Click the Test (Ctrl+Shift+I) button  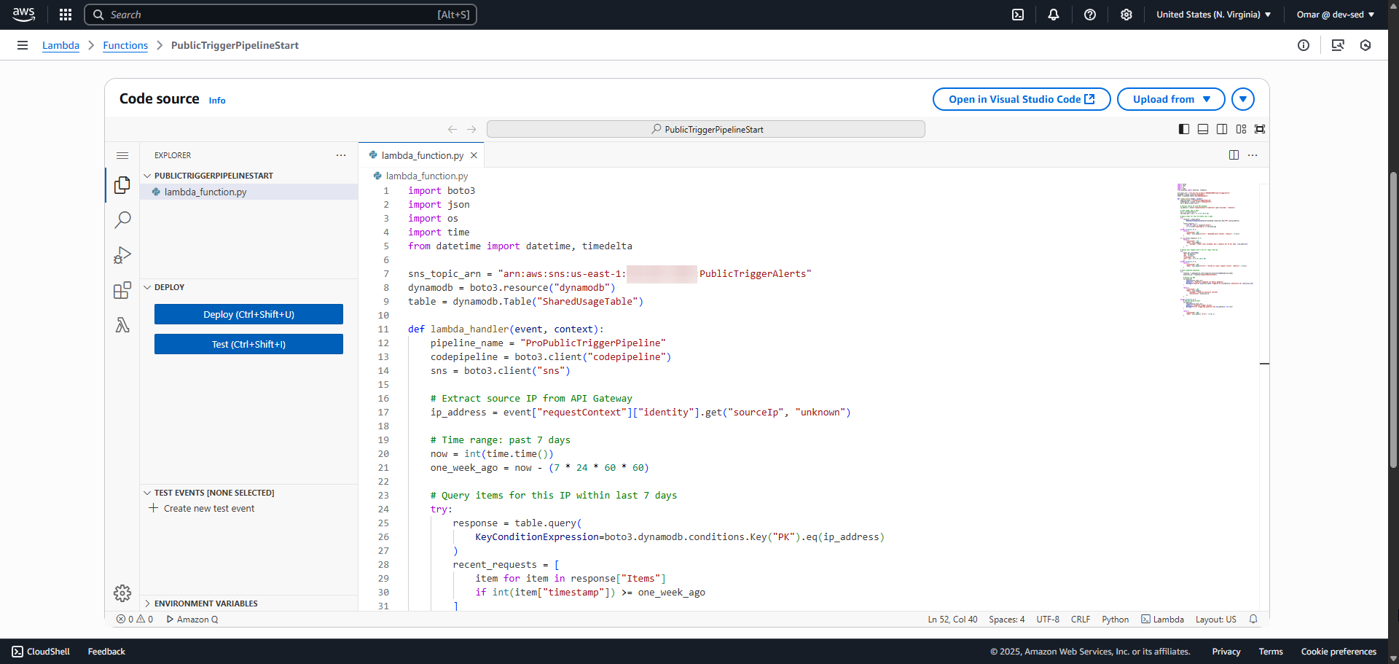(248, 344)
